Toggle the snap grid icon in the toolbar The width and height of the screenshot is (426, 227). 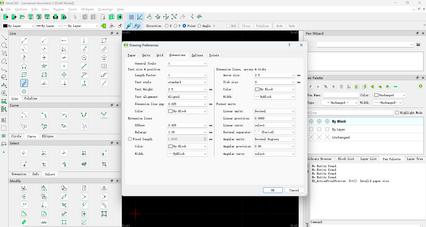[131, 17]
